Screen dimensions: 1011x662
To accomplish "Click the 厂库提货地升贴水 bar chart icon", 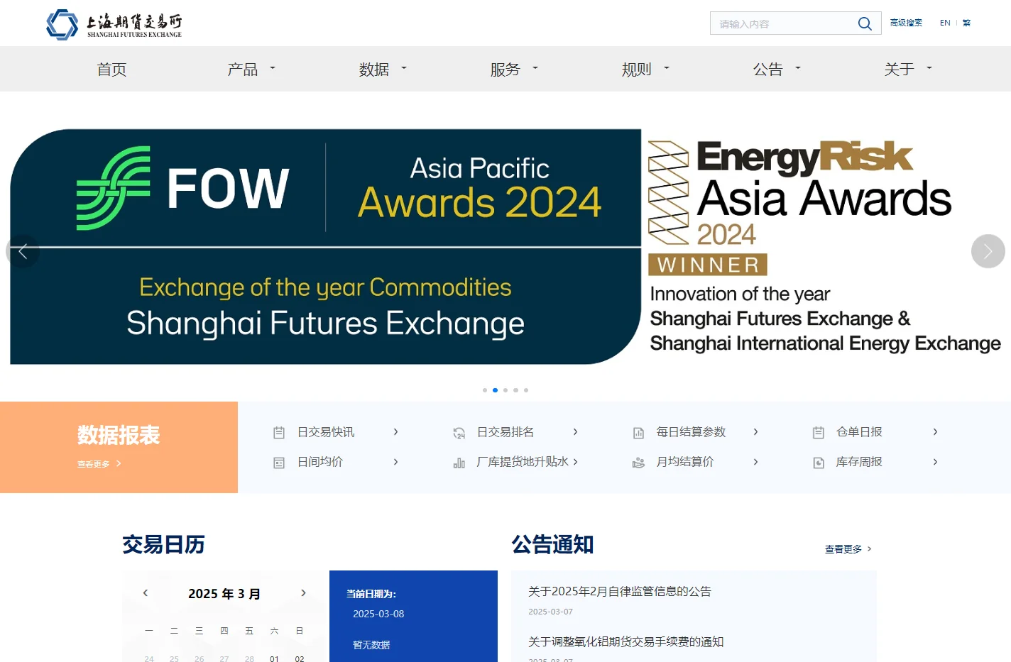I will tap(459, 463).
